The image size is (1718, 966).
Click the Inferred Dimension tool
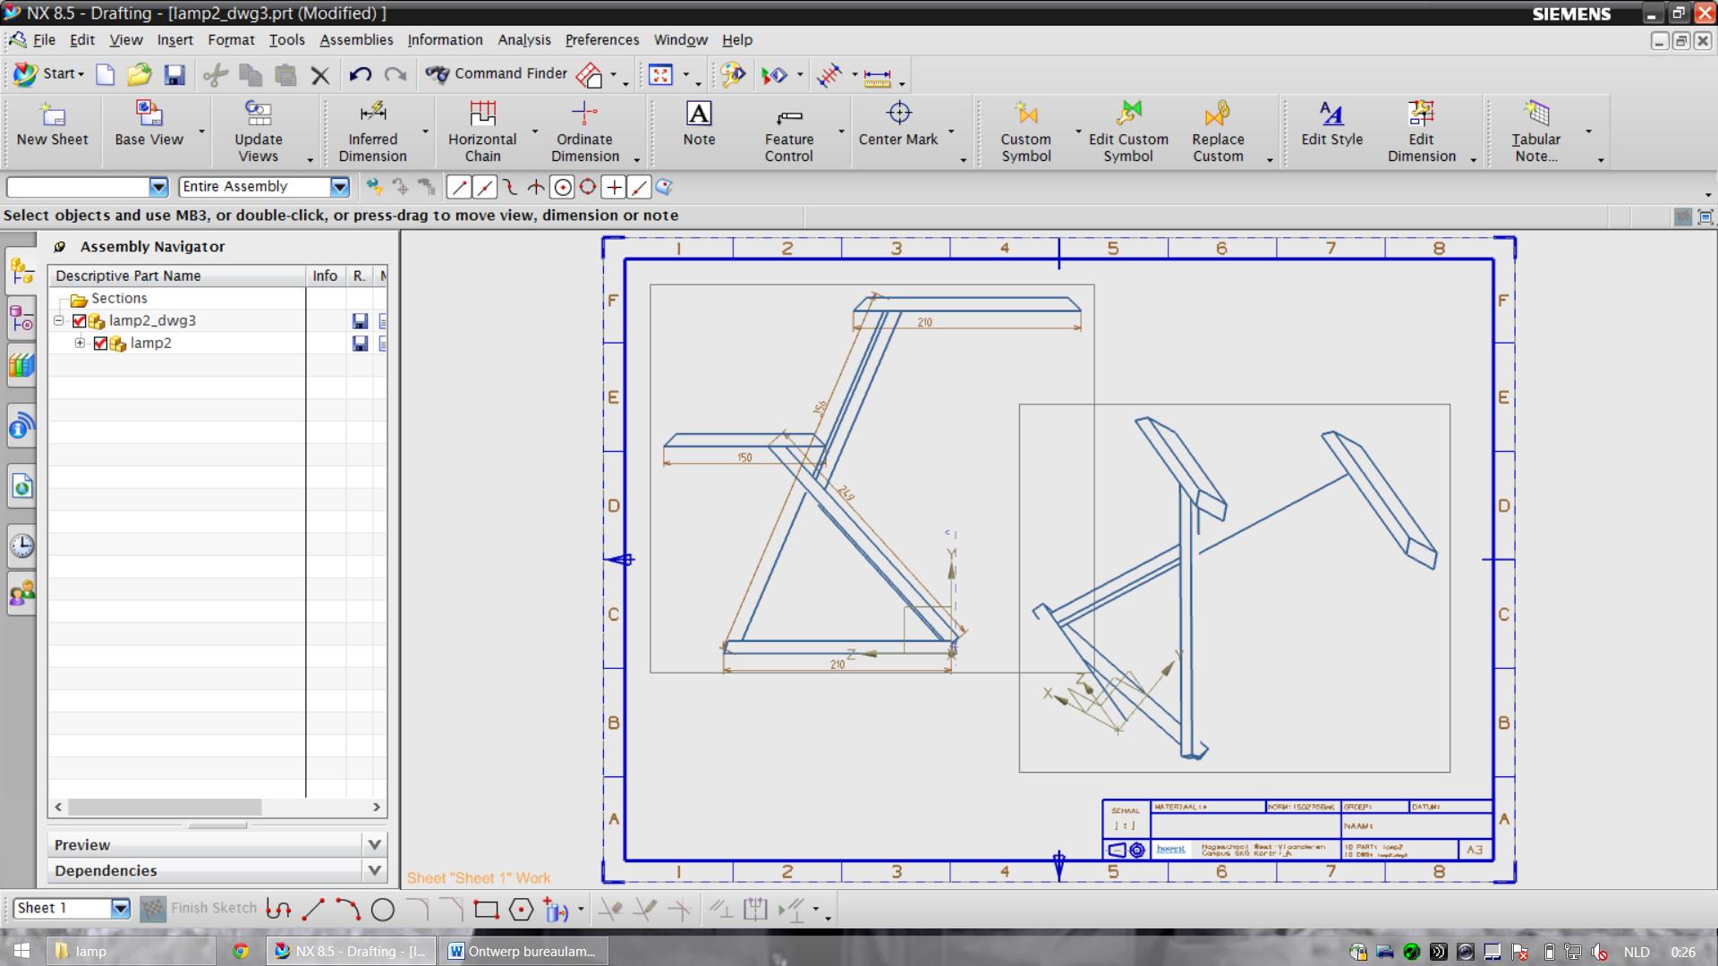(371, 130)
